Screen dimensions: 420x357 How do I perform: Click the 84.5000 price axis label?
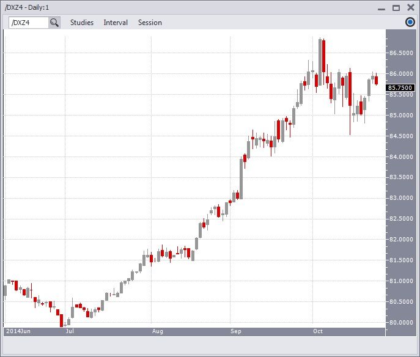click(401, 136)
